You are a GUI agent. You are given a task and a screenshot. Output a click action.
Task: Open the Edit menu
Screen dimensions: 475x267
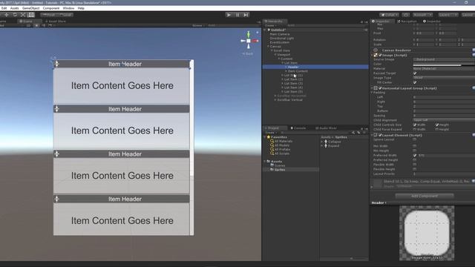(x=4, y=8)
